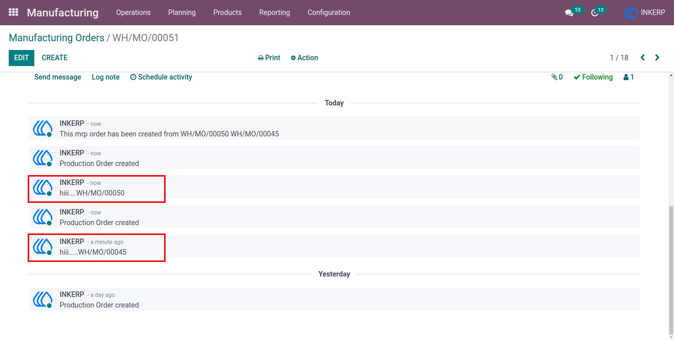The width and height of the screenshot is (674, 340).
Task: Open the Planning menu
Action: [x=182, y=12]
